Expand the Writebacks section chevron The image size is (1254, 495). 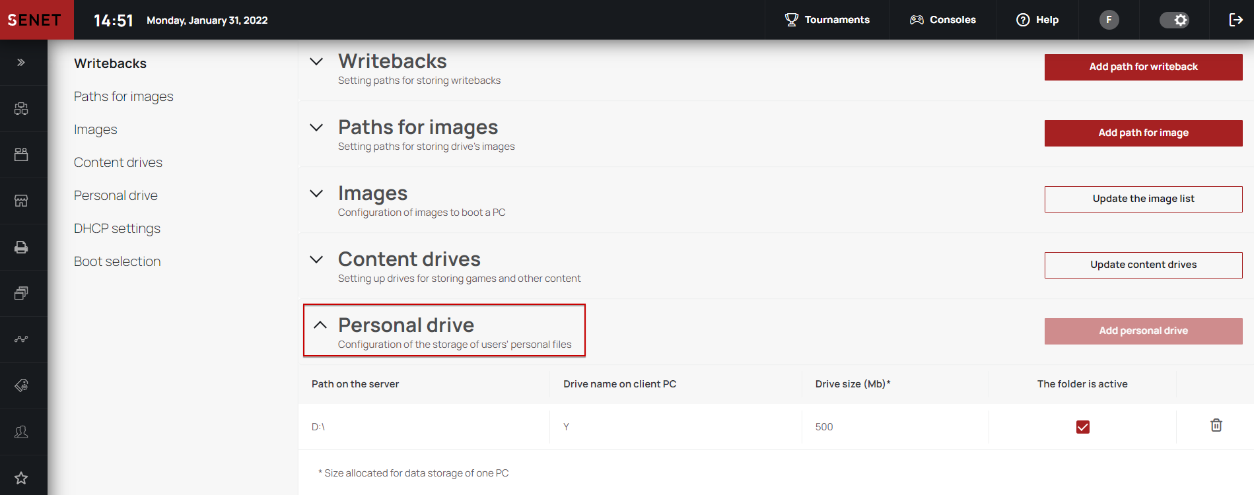(x=317, y=61)
